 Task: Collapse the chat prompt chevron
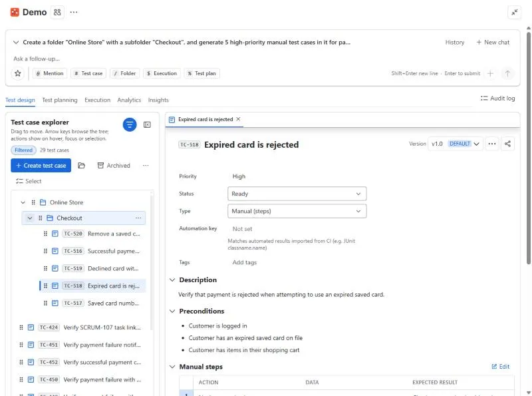point(15,43)
